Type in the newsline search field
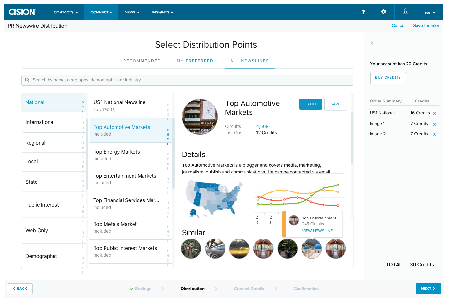 (190, 80)
